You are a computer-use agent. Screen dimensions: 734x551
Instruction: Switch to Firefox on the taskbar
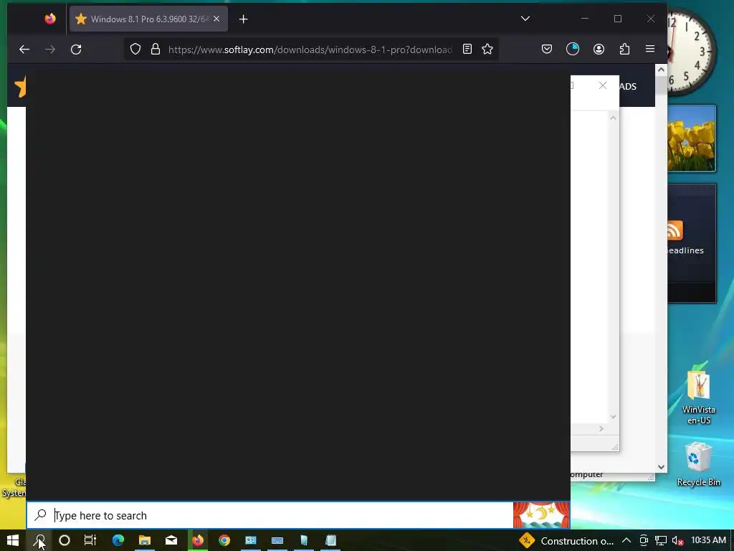click(x=198, y=540)
